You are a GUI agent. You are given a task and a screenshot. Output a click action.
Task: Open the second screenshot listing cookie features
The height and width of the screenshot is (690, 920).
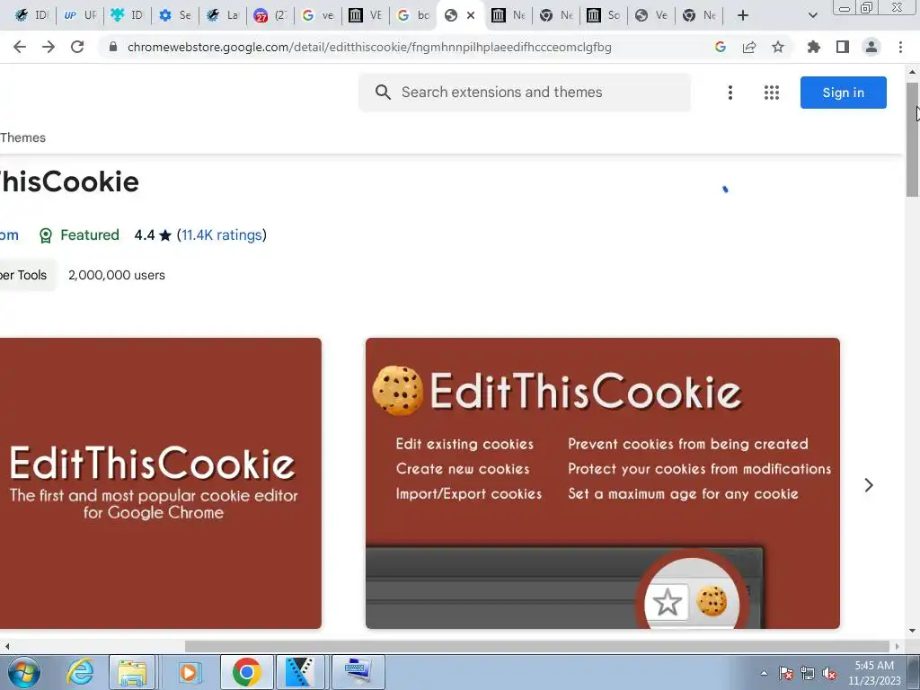603,482
